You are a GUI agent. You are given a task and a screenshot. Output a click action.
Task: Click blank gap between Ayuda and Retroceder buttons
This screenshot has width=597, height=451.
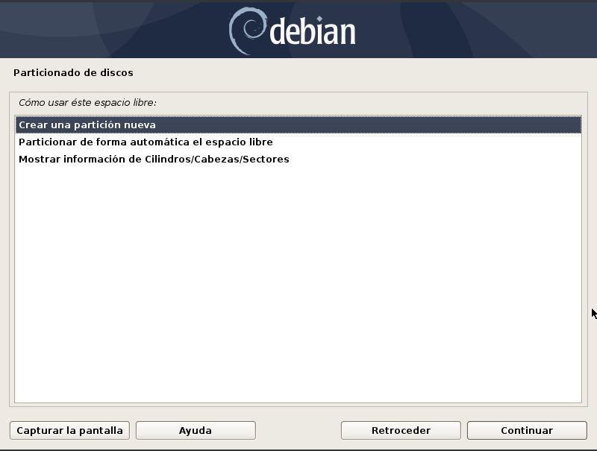point(298,430)
